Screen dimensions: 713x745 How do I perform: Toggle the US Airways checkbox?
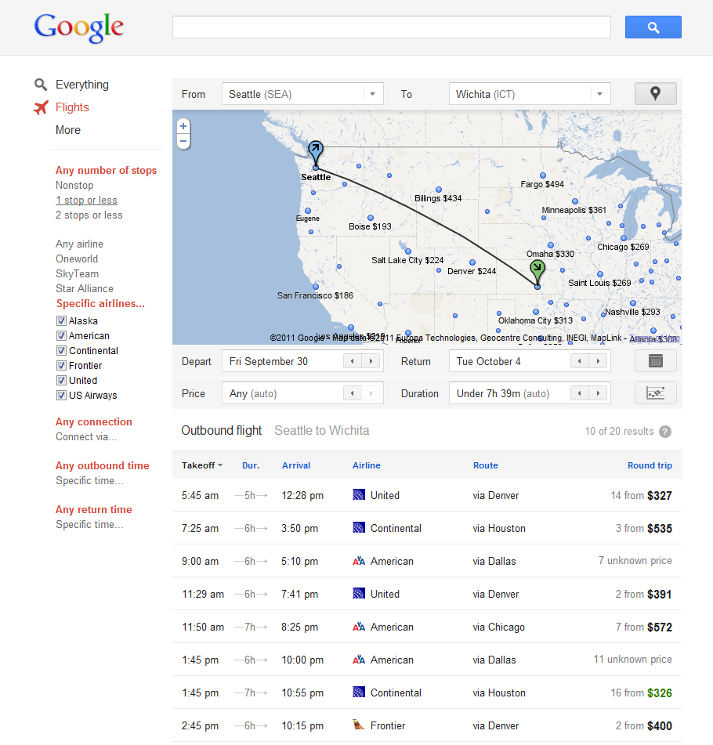pyautogui.click(x=61, y=396)
